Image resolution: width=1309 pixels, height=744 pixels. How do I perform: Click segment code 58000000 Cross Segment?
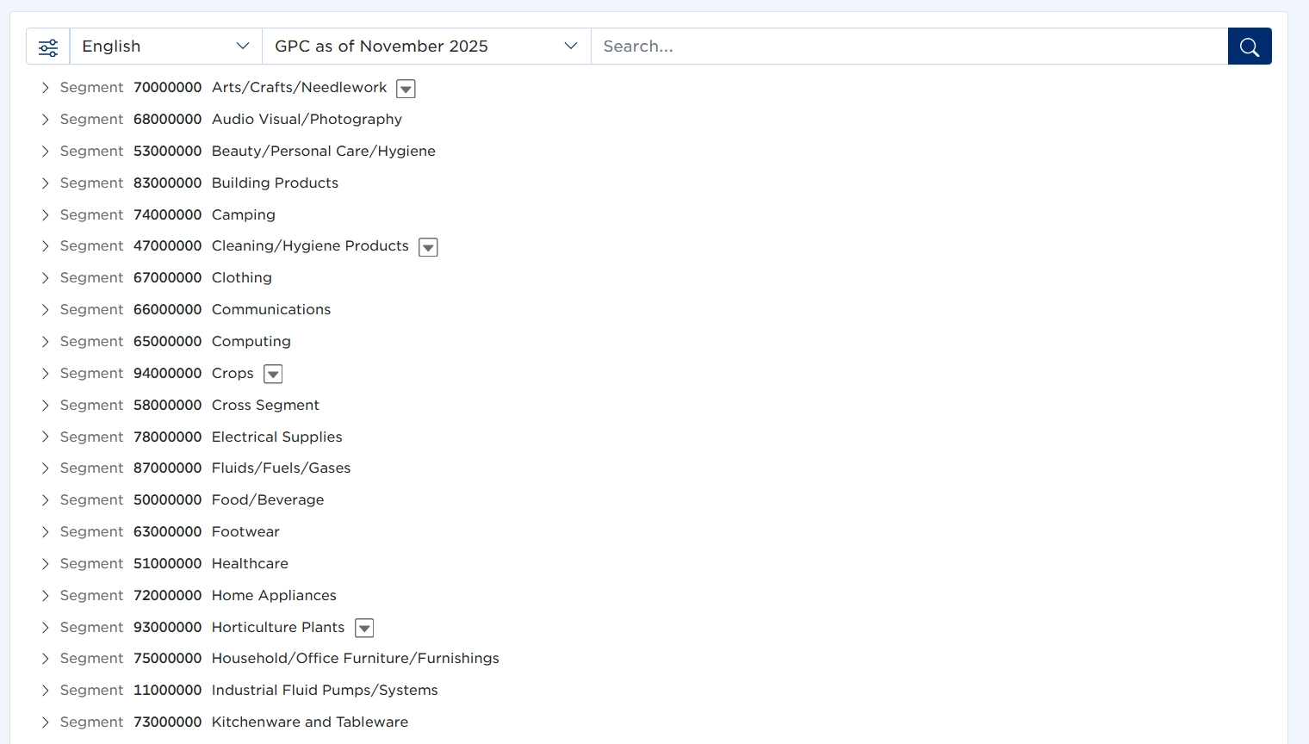click(x=167, y=405)
